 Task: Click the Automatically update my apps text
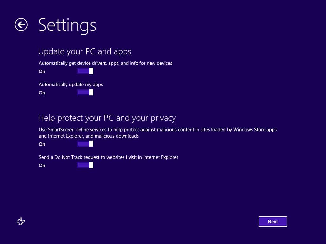point(71,85)
